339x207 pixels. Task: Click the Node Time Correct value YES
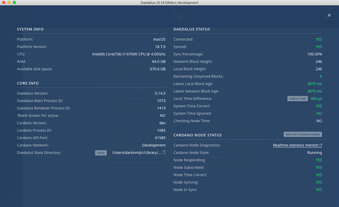click(319, 175)
